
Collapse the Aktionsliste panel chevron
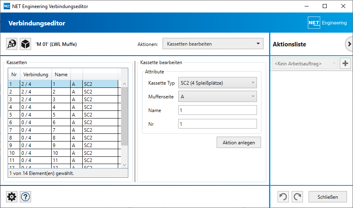coord(349,44)
